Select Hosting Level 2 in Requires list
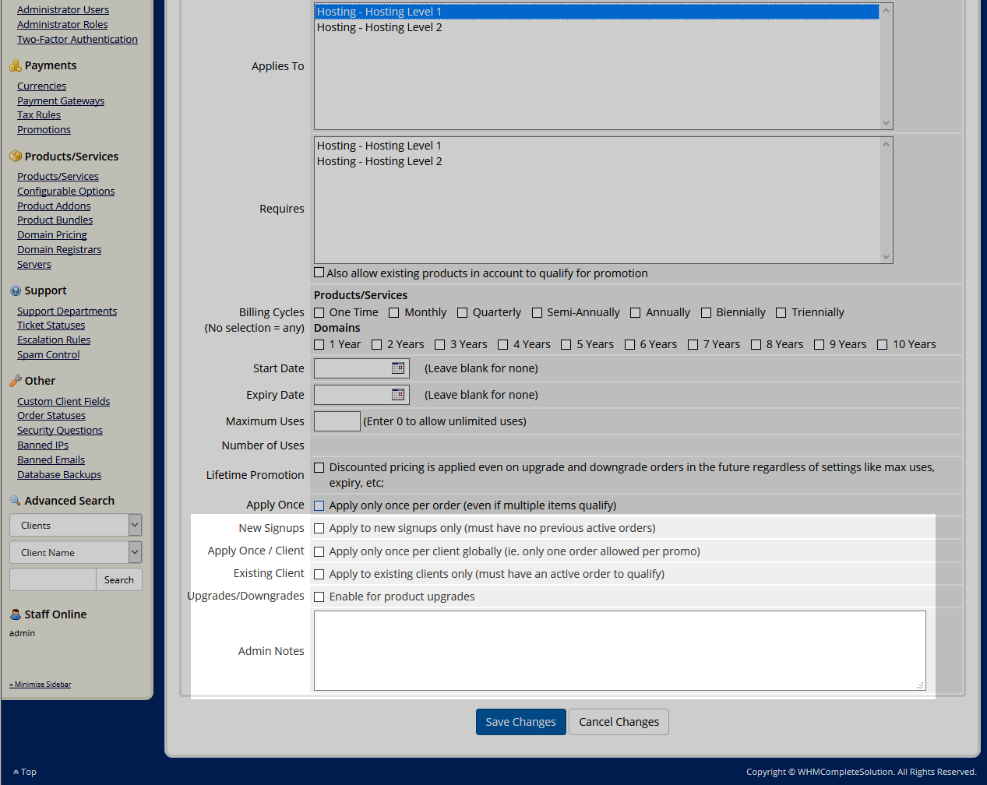Viewport: 987px width, 785px height. (379, 161)
